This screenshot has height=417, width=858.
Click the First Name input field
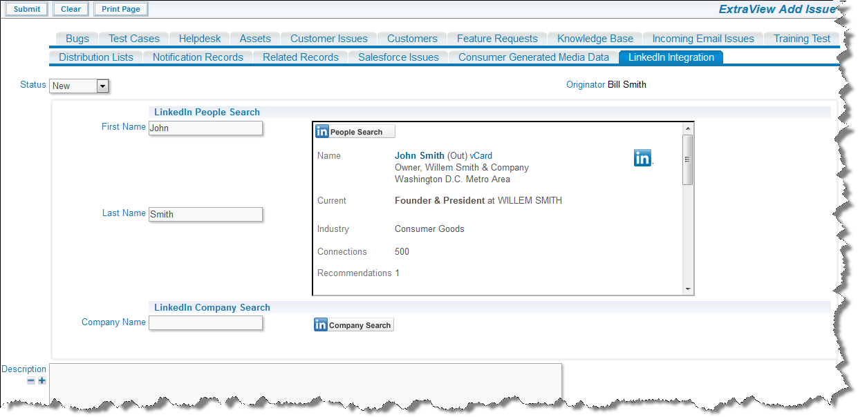(x=205, y=128)
